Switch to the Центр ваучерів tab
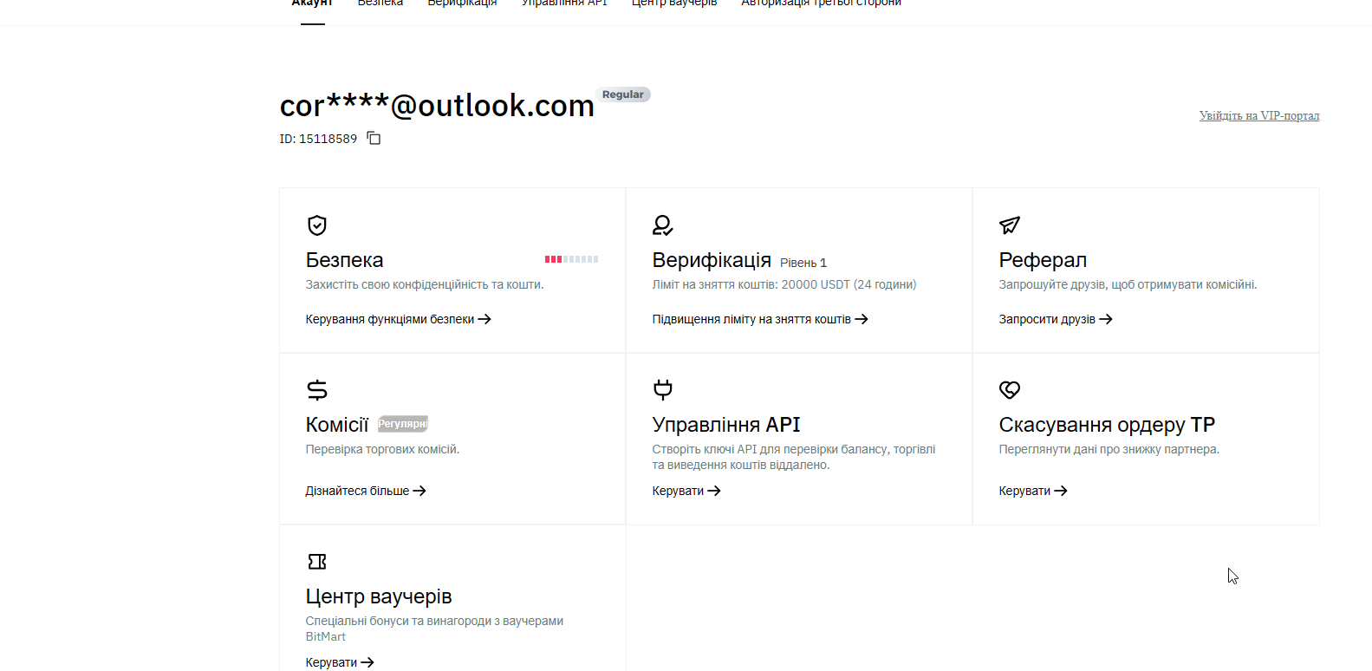 tap(673, 3)
